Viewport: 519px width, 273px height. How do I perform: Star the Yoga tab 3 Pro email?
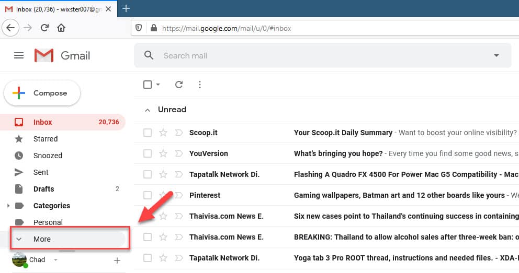[163, 257]
